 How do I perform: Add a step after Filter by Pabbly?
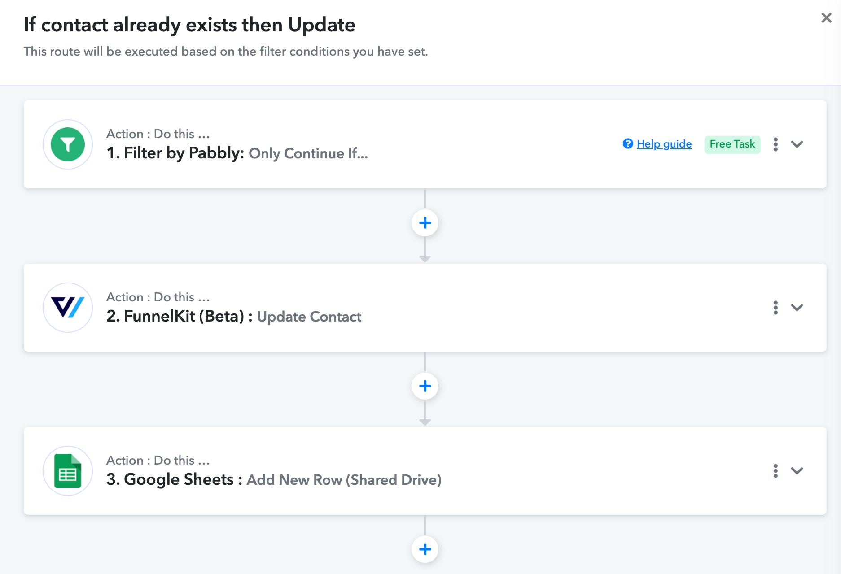(425, 223)
